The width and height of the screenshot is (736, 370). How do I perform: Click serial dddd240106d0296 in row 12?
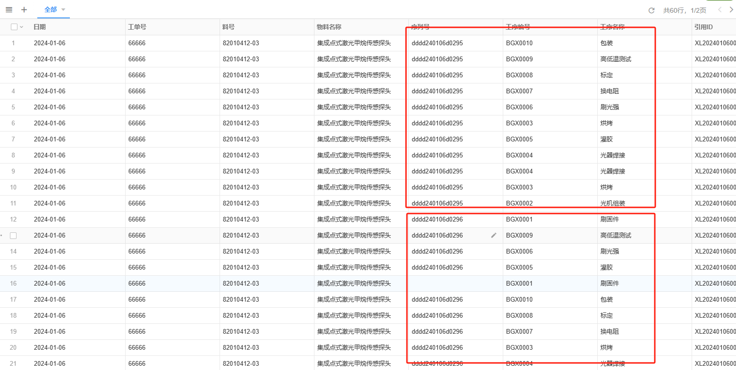click(437, 219)
